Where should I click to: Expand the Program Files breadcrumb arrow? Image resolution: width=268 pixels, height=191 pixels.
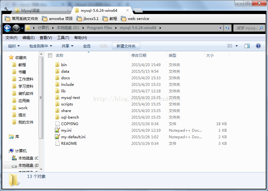(116, 28)
